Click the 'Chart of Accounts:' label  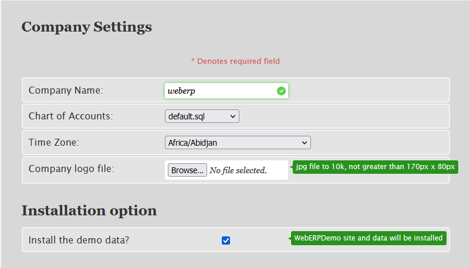(x=70, y=116)
